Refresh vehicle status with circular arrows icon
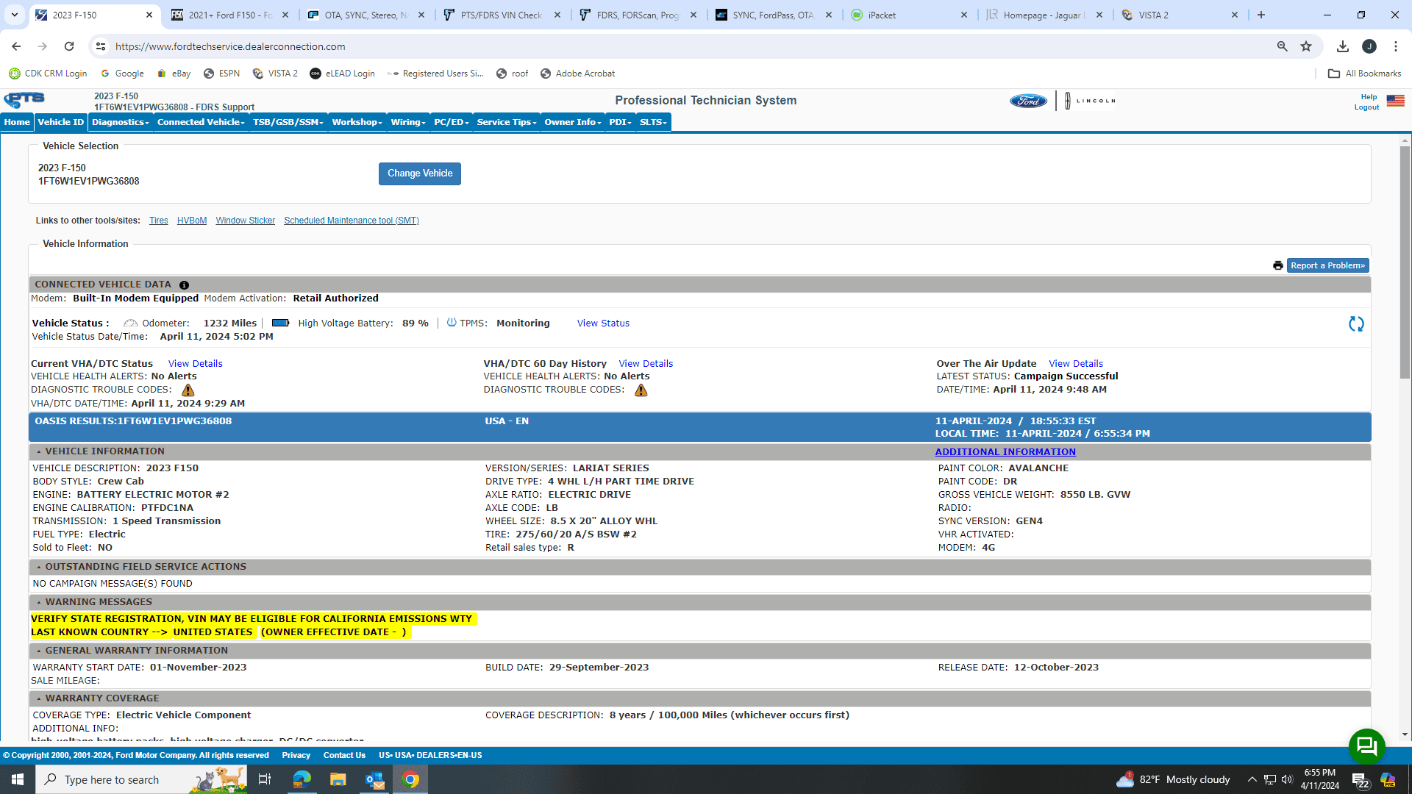Image resolution: width=1412 pixels, height=794 pixels. coord(1356,323)
